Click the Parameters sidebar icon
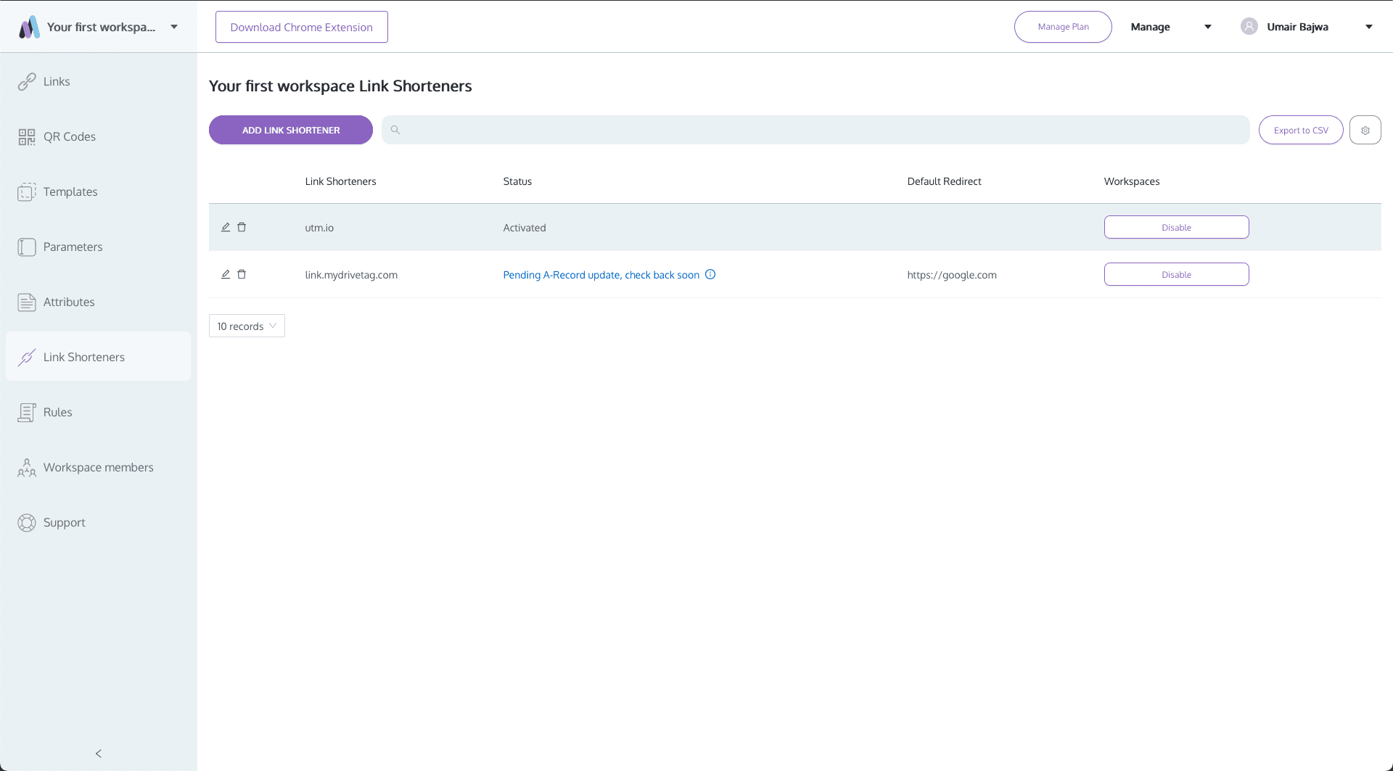This screenshot has height=771, width=1393. (27, 247)
